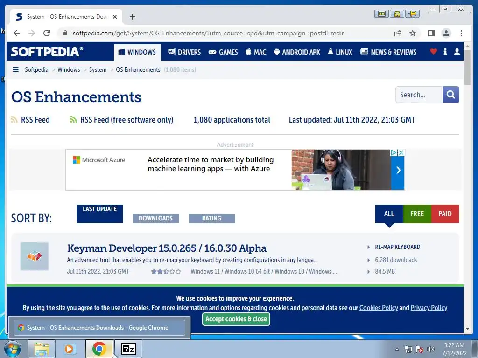Open the Drivers section

[x=184, y=52]
